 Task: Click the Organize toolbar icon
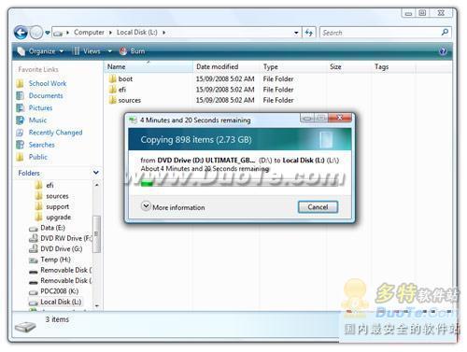pos(21,51)
